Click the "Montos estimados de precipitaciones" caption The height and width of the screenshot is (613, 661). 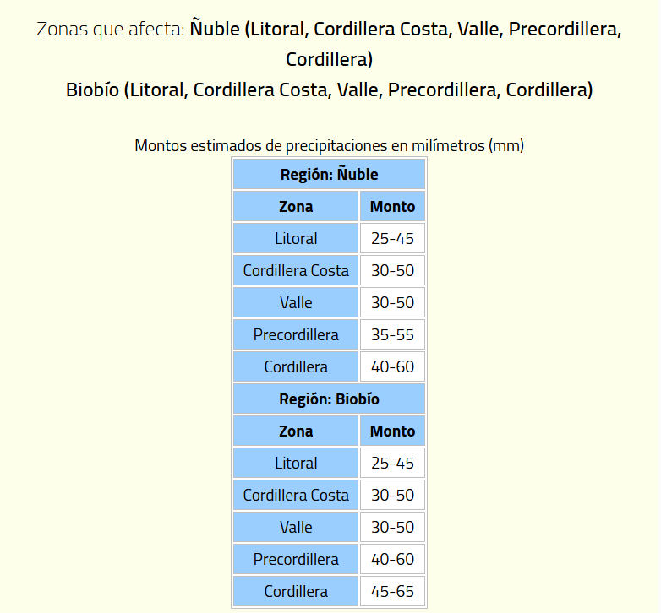(x=329, y=145)
